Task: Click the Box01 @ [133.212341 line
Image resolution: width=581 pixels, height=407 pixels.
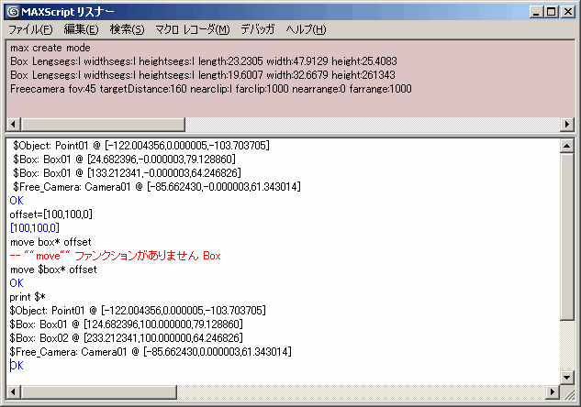Action: (127, 173)
